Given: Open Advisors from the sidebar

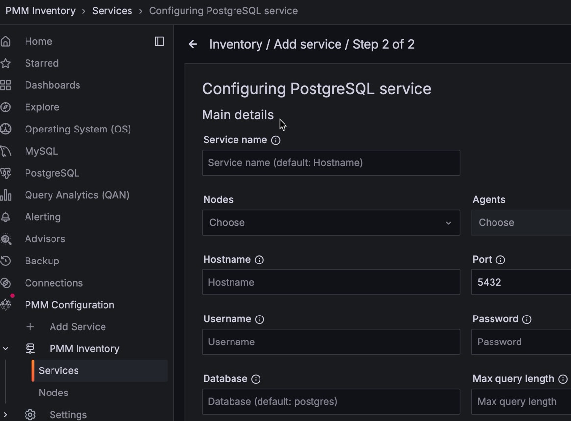Looking at the screenshot, I should (45, 239).
